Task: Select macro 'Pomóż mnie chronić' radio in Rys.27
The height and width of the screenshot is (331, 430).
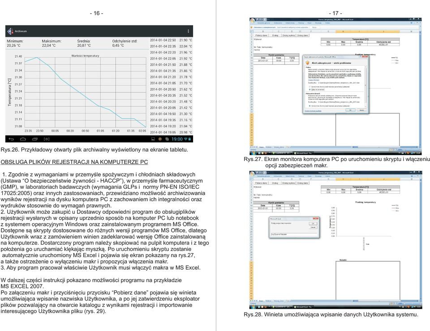Action: tap(310, 87)
